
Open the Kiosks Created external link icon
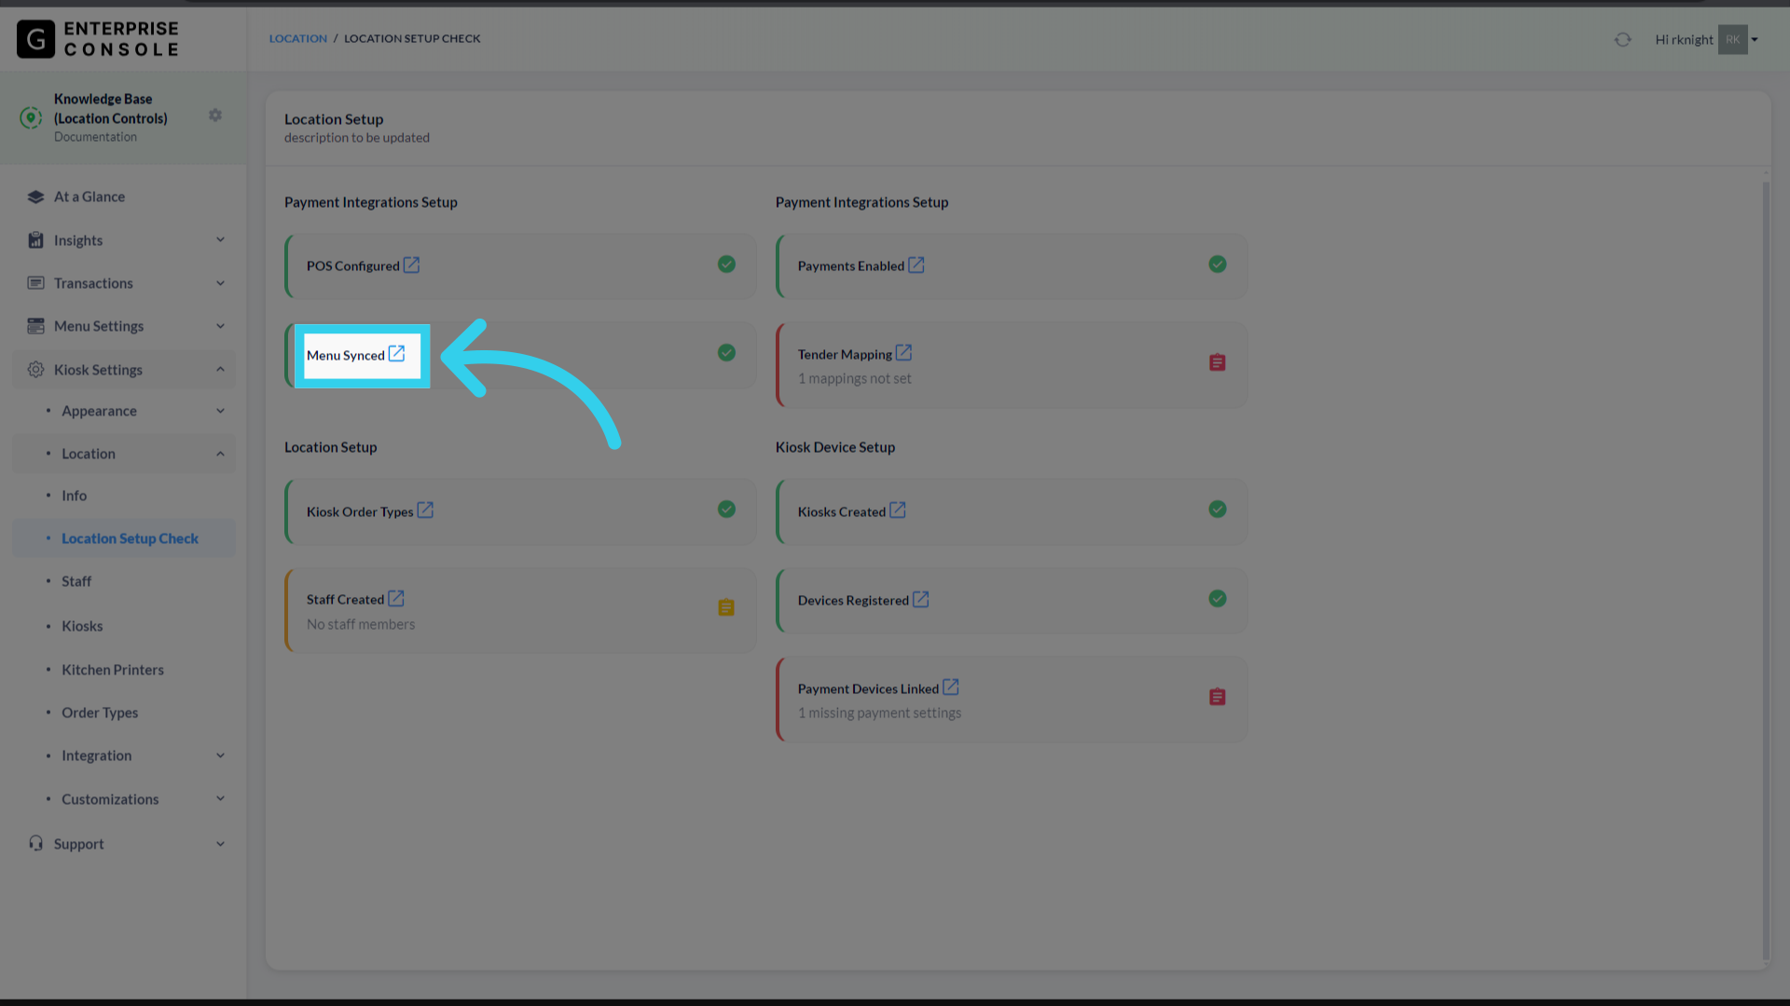[898, 510]
